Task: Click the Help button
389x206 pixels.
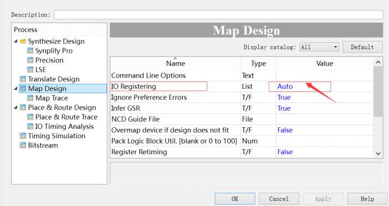Action: point(367,199)
